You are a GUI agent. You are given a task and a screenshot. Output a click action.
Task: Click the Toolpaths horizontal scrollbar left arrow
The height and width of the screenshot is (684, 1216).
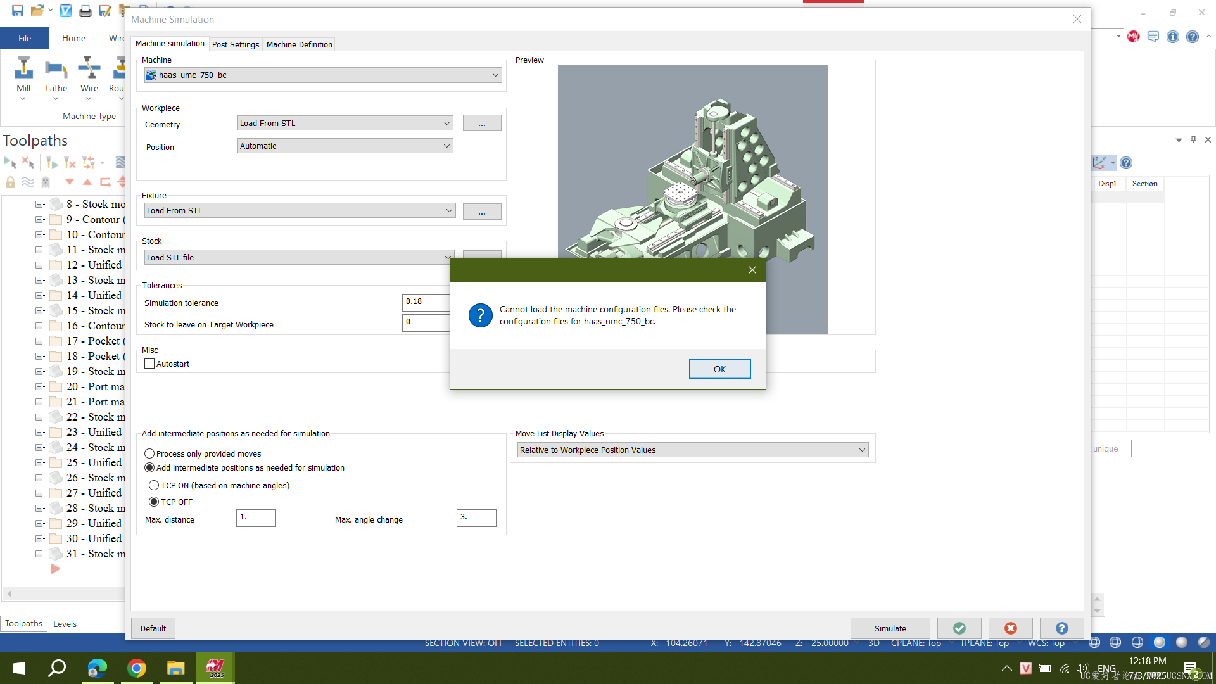click(9, 593)
